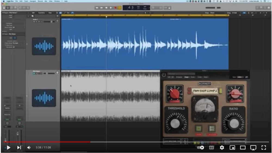Skip to the next YouTube video
The height and width of the screenshot is (153, 272).
pyautogui.click(x=19, y=148)
